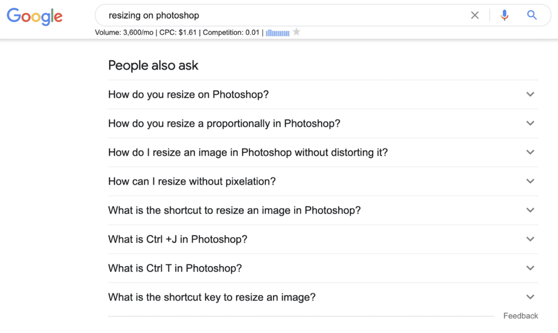
Task: Expand 'How do you resize on Photoshop?' chevron
Action: [x=530, y=95]
